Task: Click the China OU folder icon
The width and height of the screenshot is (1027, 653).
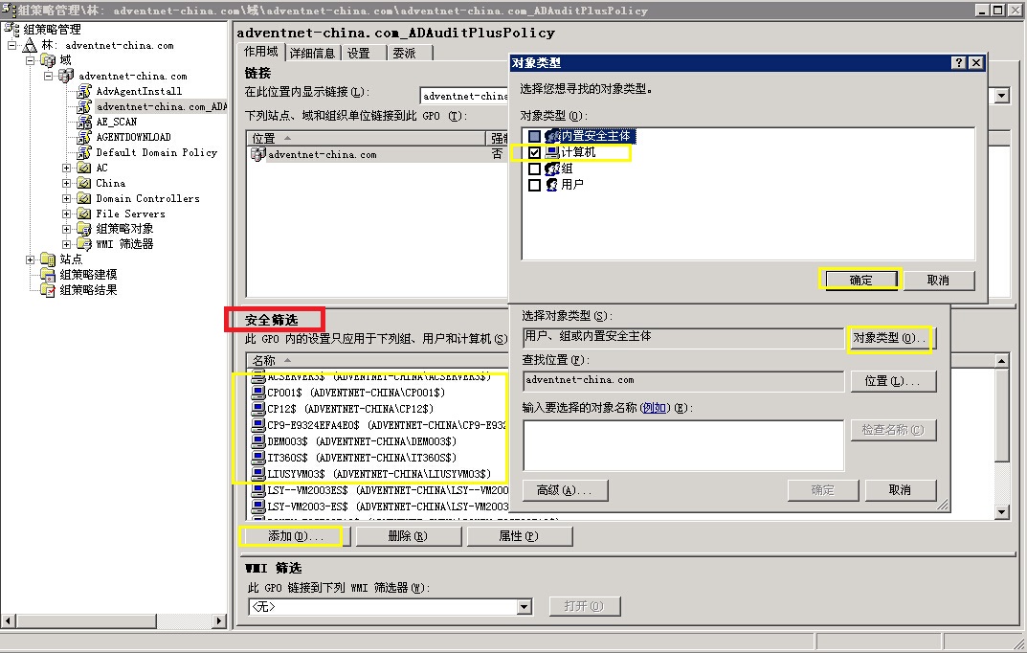Action: pos(84,183)
